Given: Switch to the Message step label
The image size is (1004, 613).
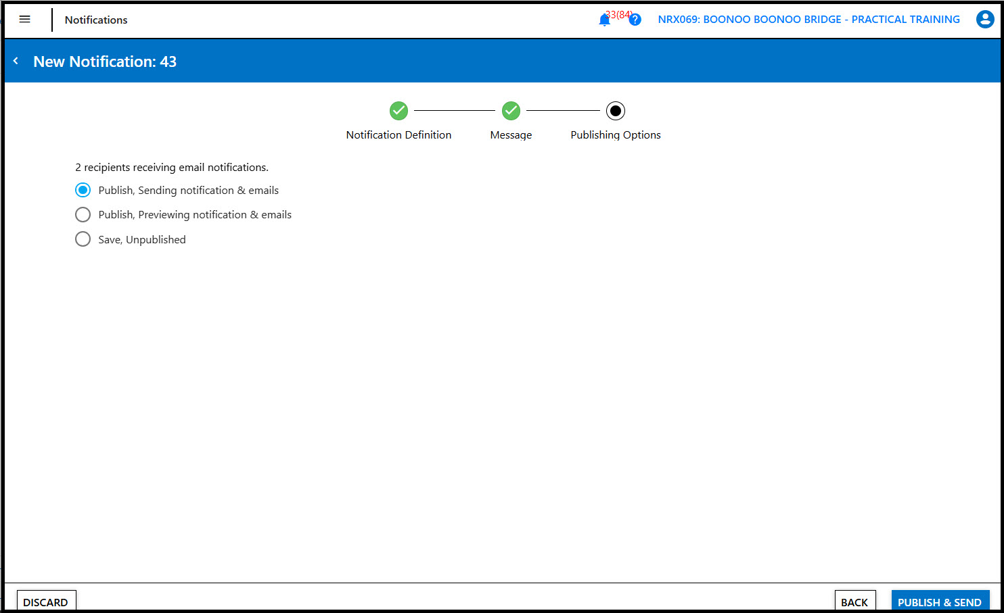Looking at the screenshot, I should pyautogui.click(x=511, y=135).
